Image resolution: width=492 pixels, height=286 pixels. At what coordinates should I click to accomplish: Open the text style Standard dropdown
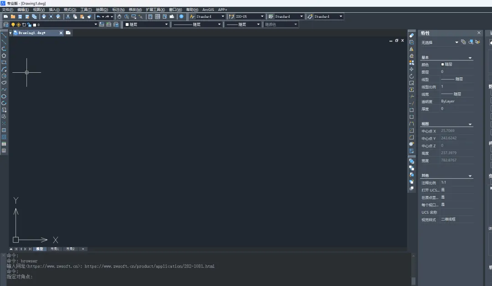[223, 17]
